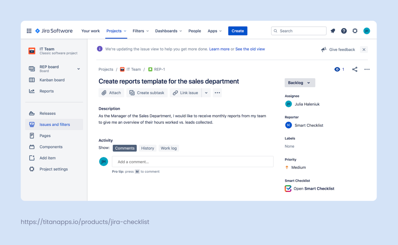
Task: Click the blue Create button
Action: (x=238, y=31)
